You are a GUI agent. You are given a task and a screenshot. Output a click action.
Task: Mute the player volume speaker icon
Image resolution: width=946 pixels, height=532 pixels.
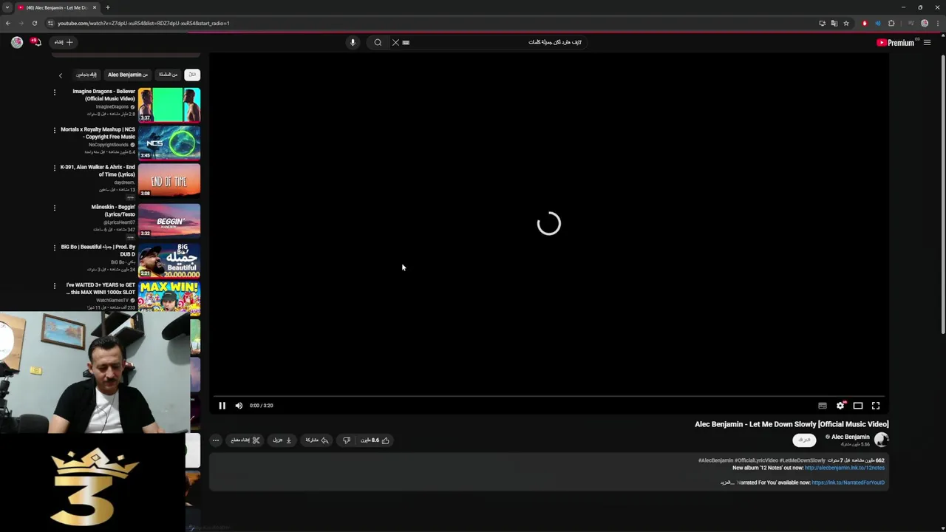point(239,406)
